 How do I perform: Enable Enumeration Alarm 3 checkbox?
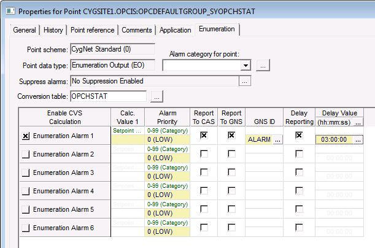(26, 172)
